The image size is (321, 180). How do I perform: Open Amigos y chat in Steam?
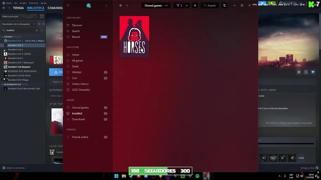[309, 168]
